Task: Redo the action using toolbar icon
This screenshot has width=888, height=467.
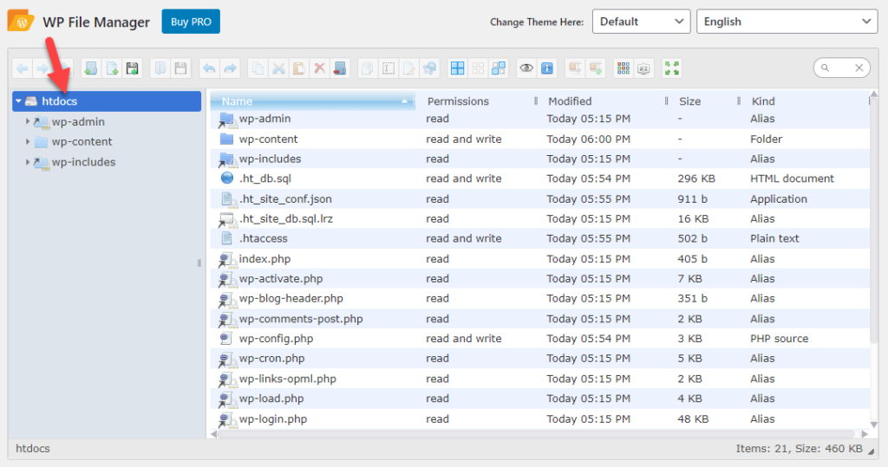Action: tap(229, 68)
